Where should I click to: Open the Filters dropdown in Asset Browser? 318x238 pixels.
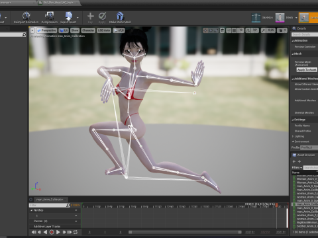(x=297, y=168)
